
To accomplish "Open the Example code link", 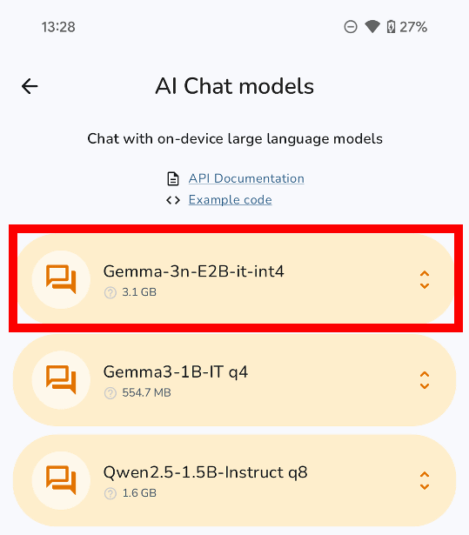I will click(x=231, y=200).
